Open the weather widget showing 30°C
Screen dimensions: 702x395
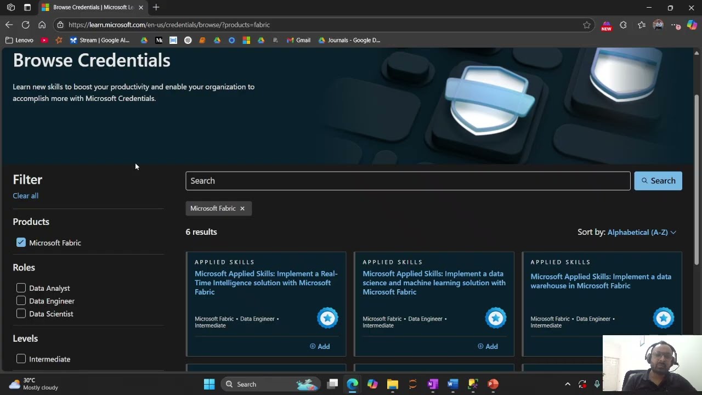coord(34,383)
